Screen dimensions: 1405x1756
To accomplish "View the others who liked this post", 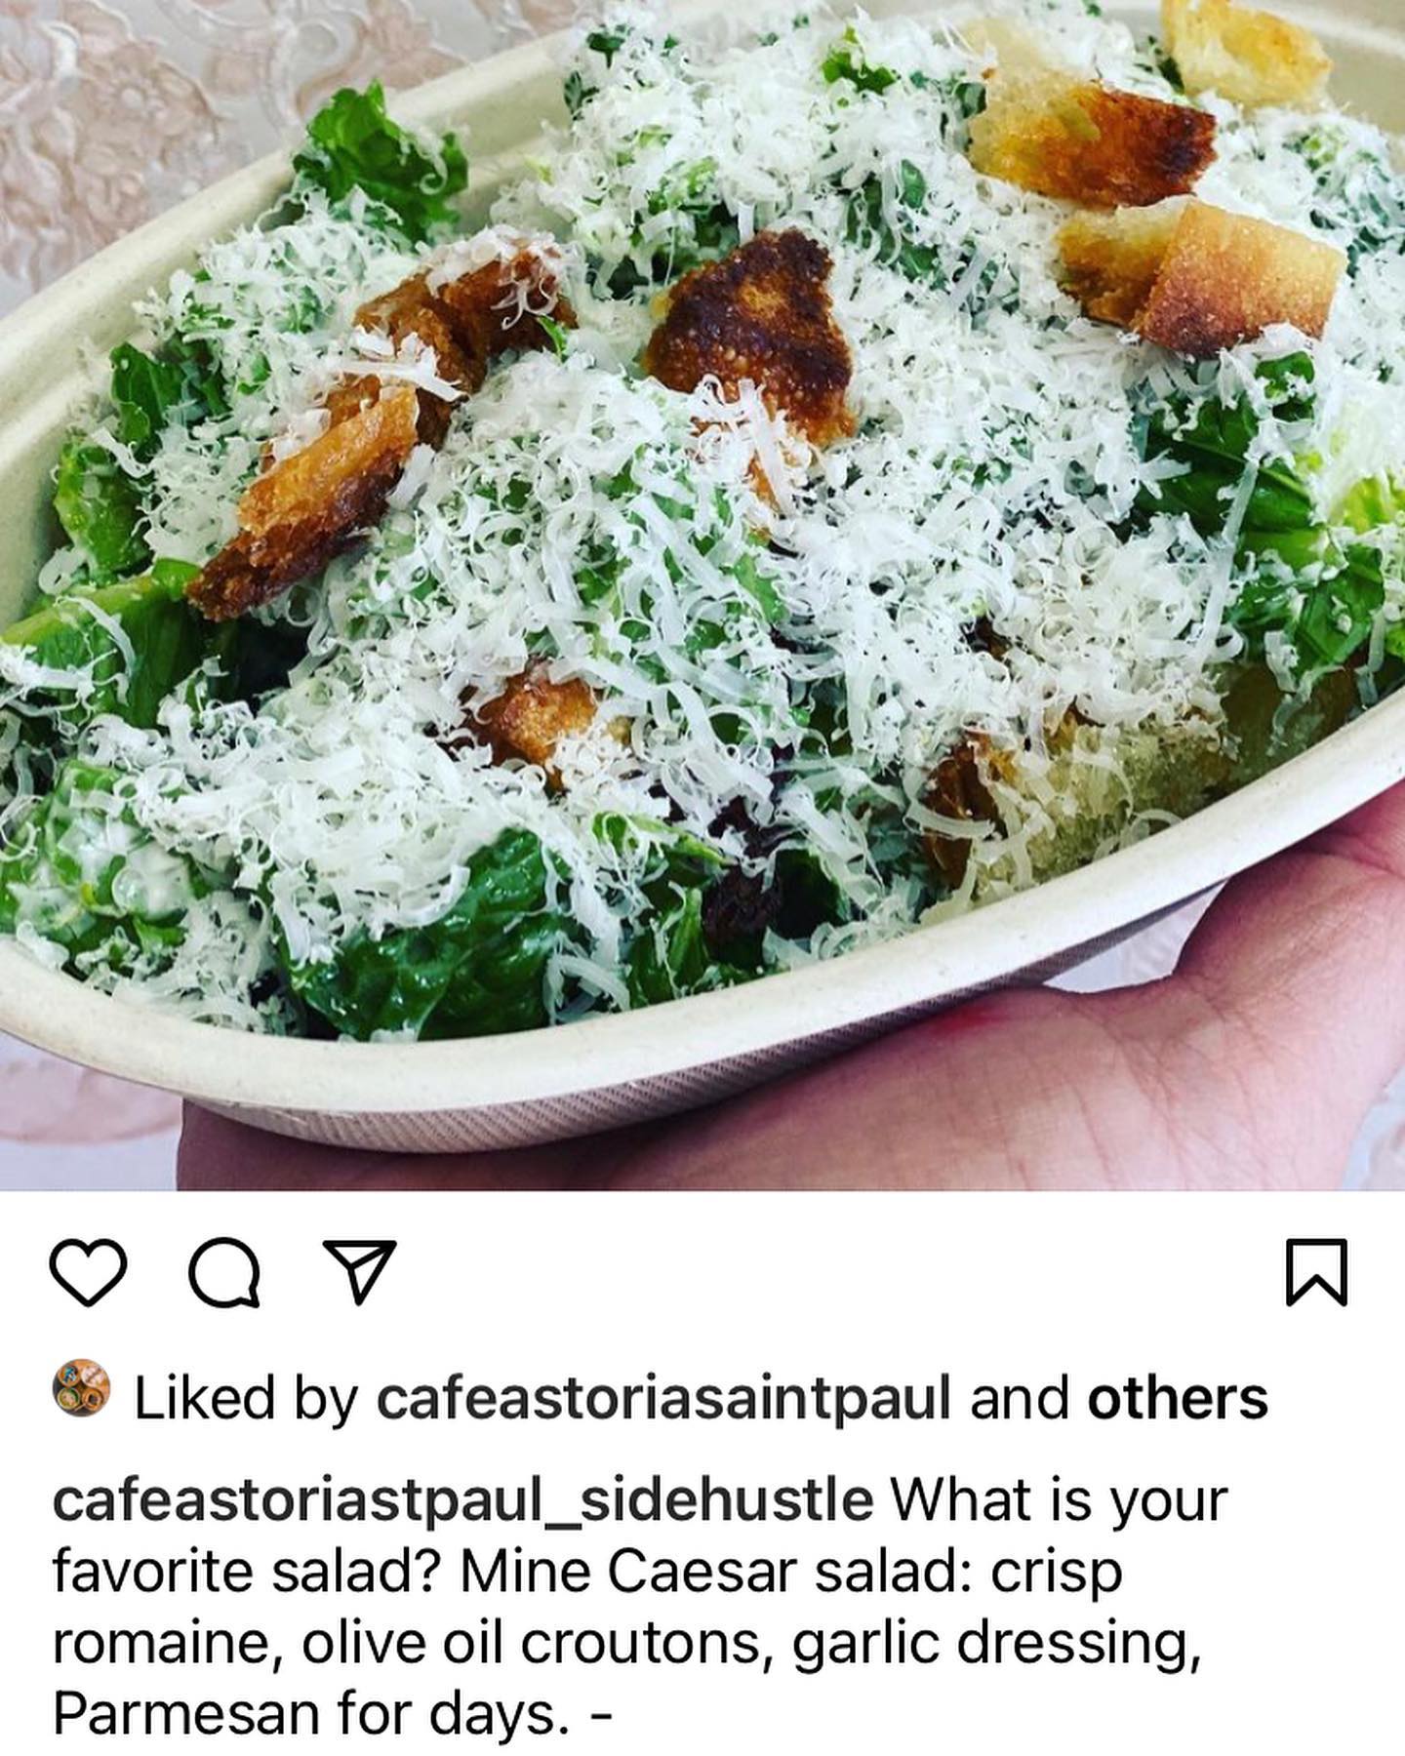I will coord(1178,1398).
